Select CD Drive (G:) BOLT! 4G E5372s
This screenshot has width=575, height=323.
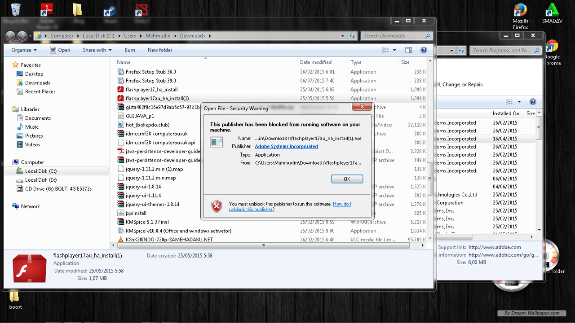click(58, 189)
